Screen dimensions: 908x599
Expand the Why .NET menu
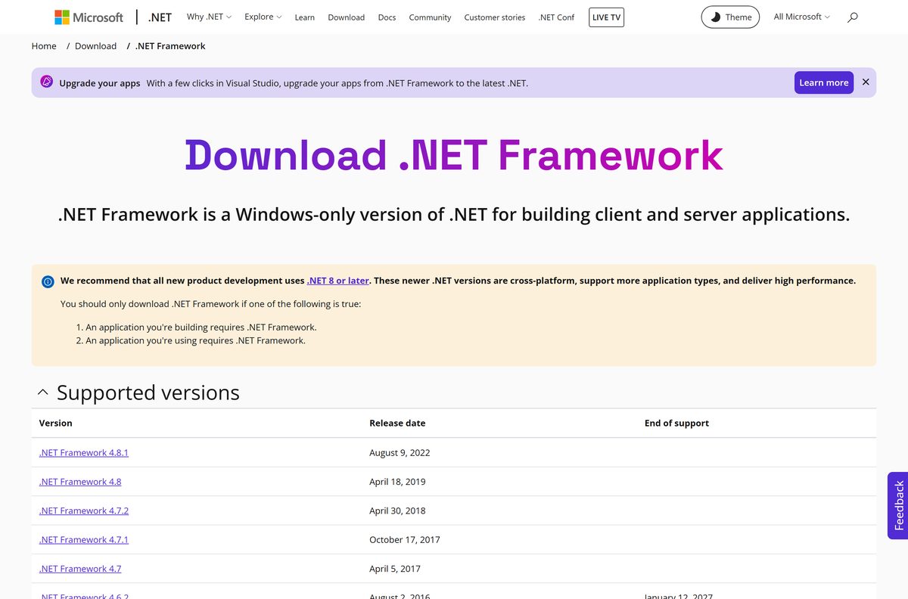[x=209, y=17]
